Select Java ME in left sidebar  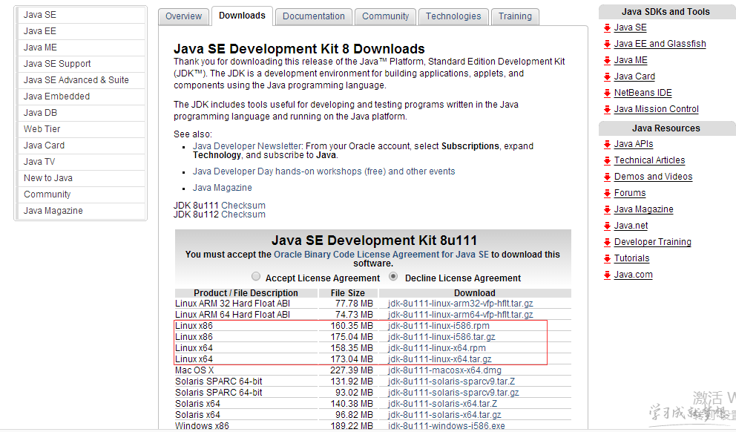point(81,48)
